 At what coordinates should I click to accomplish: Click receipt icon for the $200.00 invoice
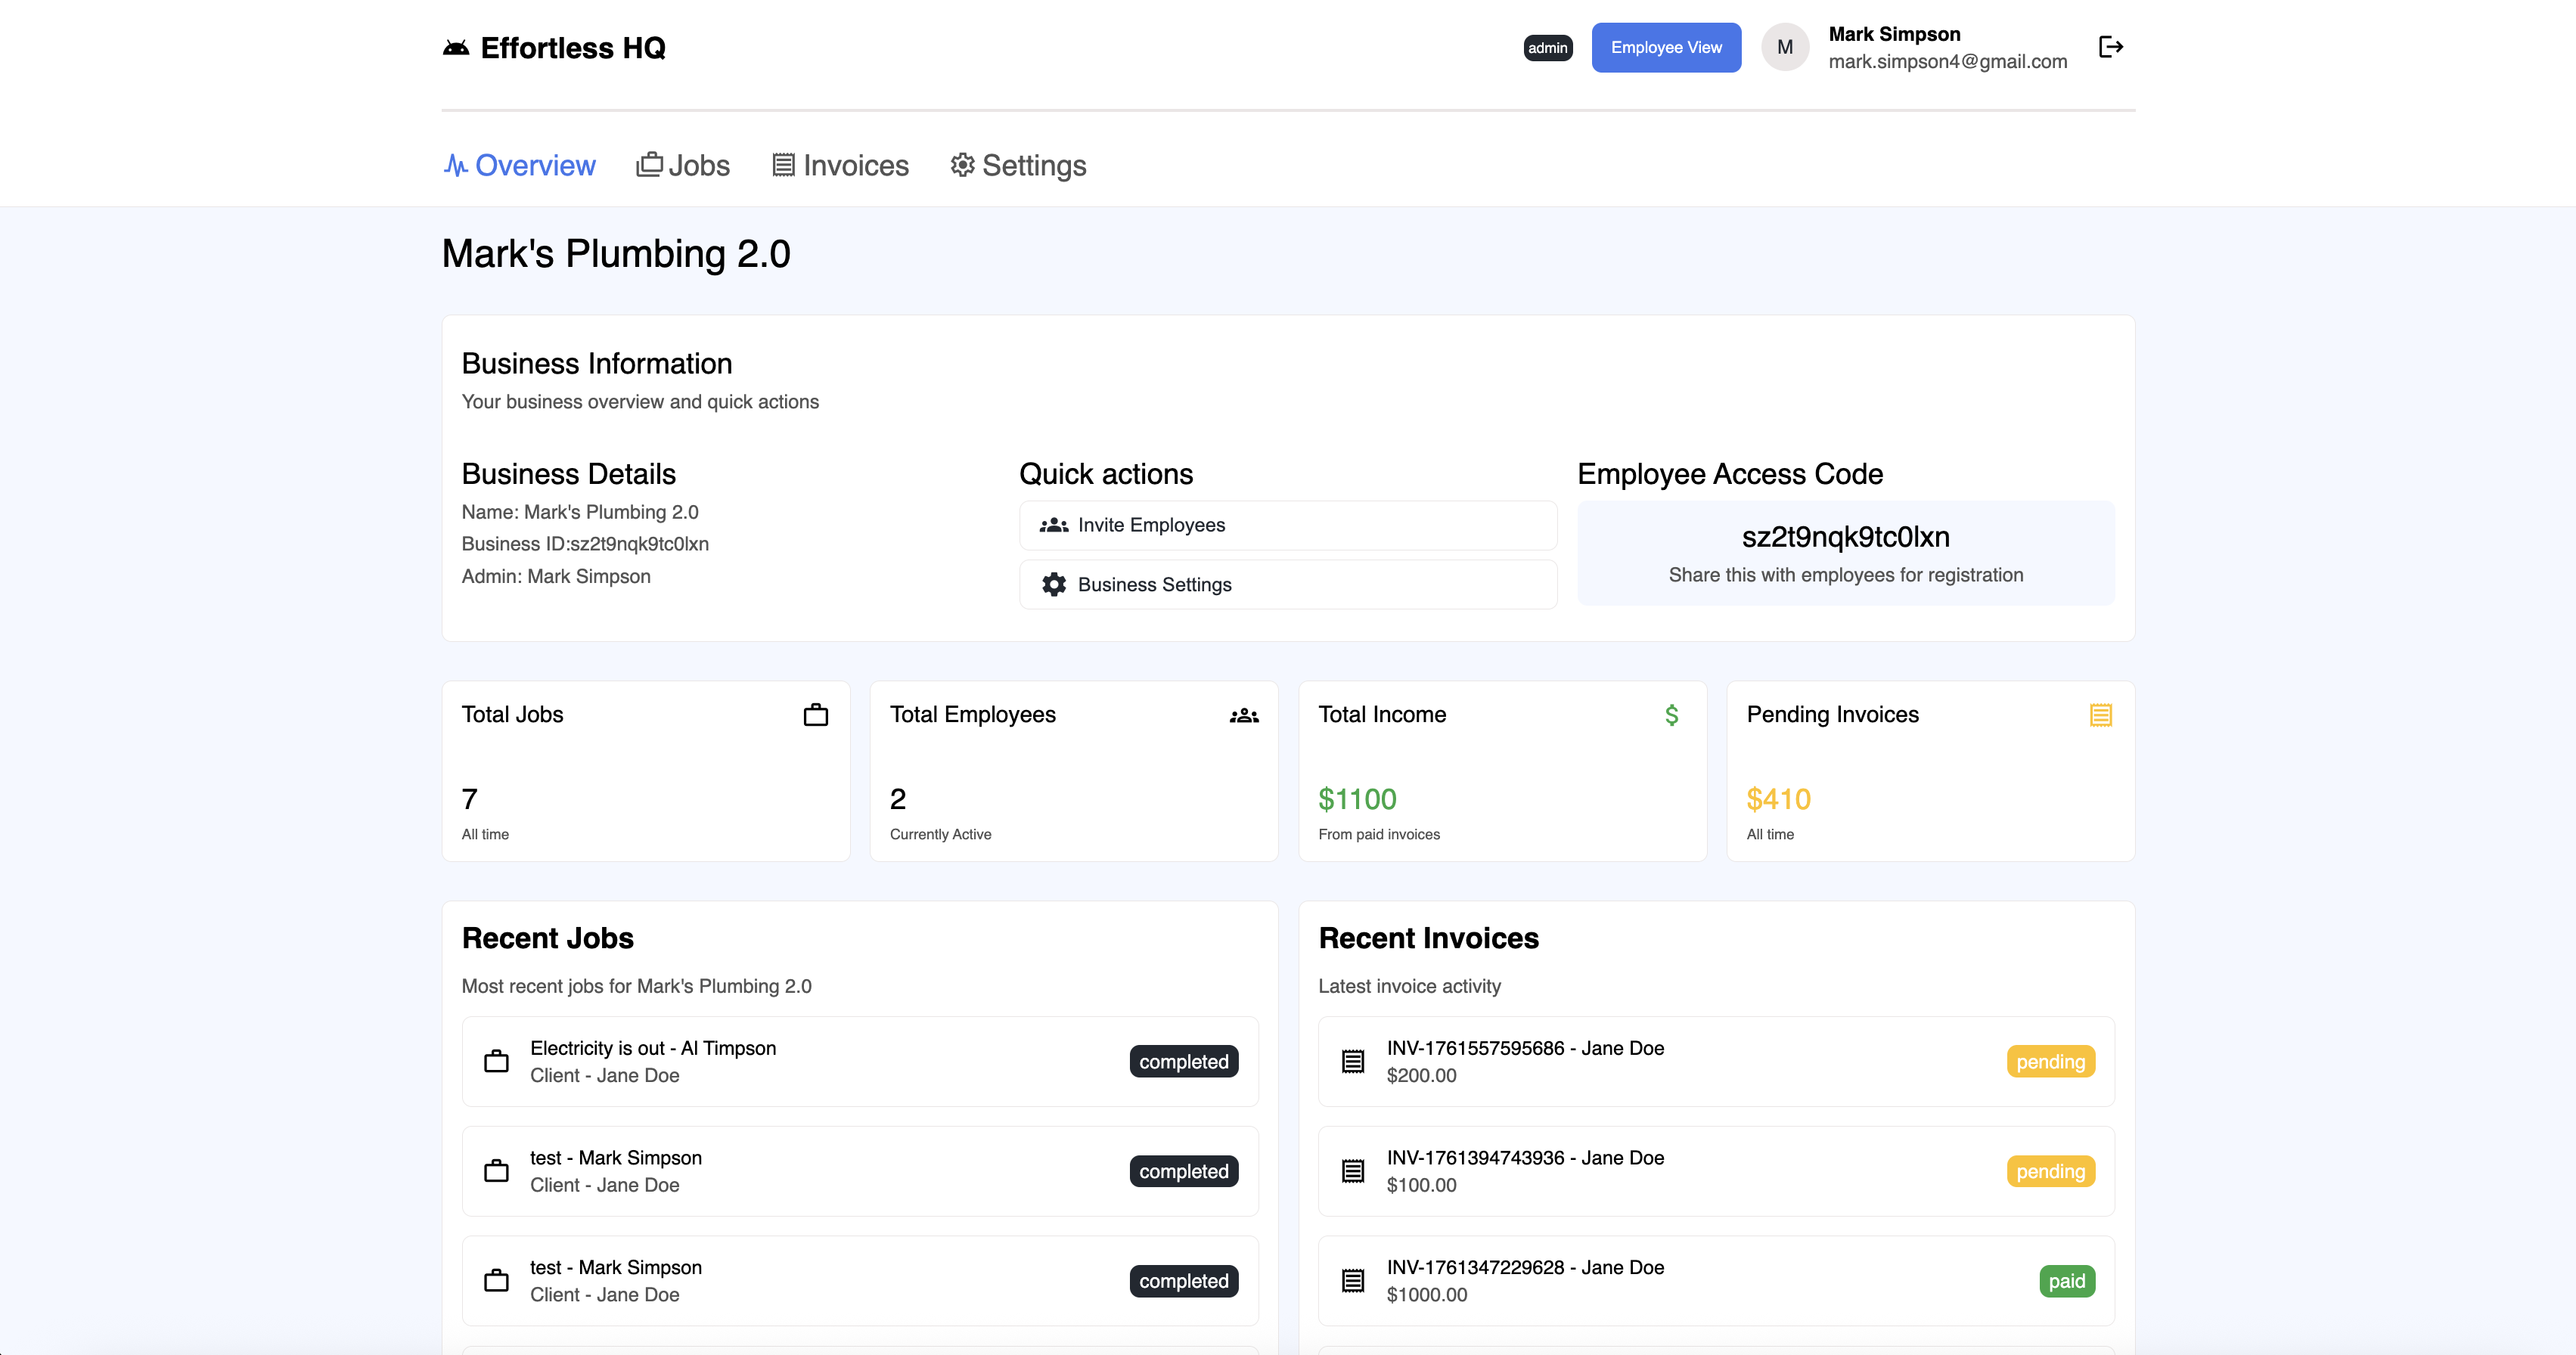[x=1352, y=1061]
